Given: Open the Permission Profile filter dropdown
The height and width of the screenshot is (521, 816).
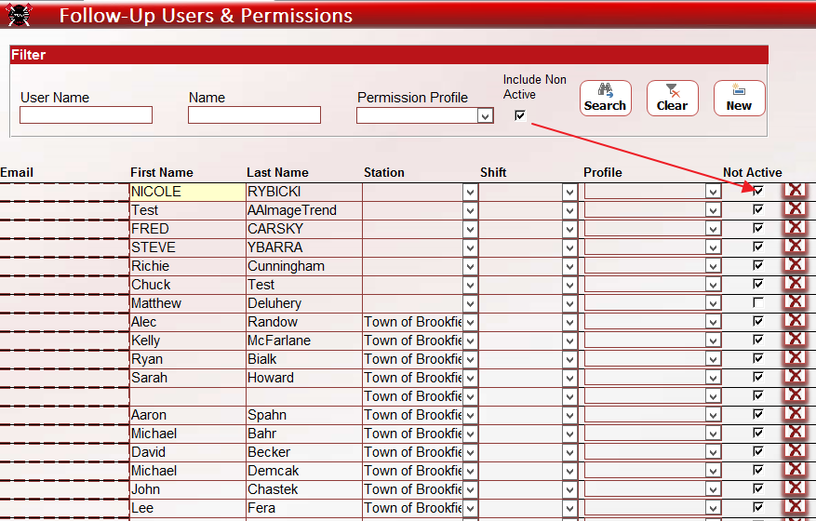Looking at the screenshot, I should click(485, 115).
